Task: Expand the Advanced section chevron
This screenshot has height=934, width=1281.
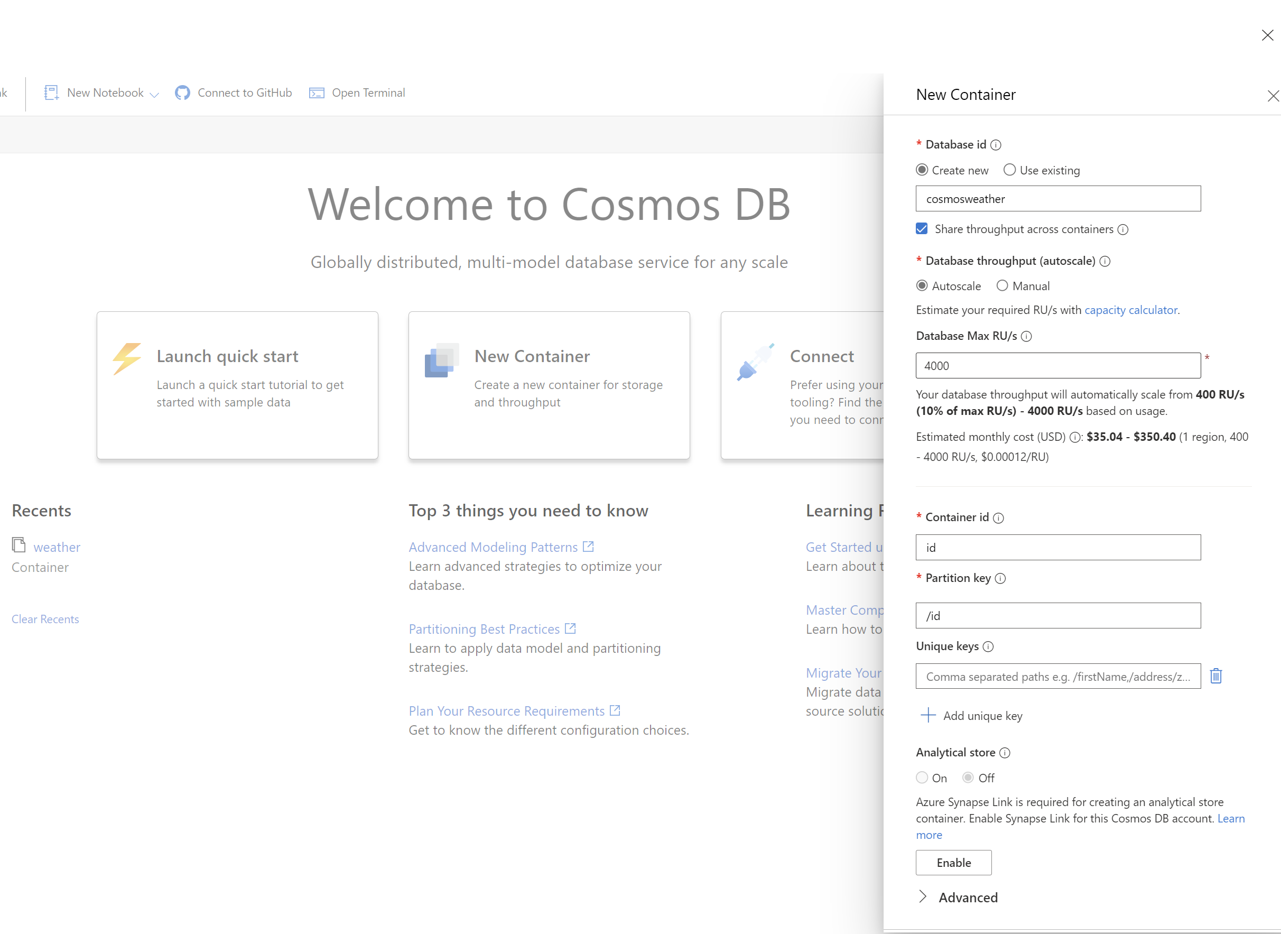Action: pyautogui.click(x=925, y=896)
